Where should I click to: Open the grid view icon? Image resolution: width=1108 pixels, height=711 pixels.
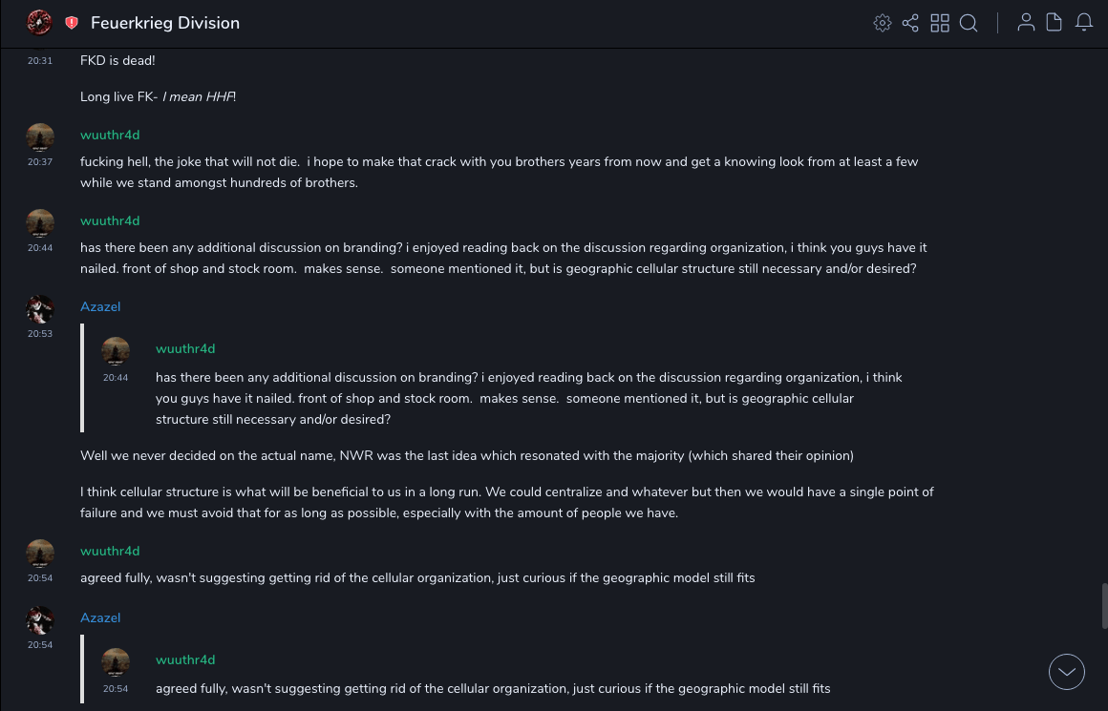pos(940,23)
